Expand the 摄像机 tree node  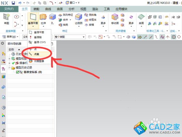pyautogui.click(x=9, y=63)
